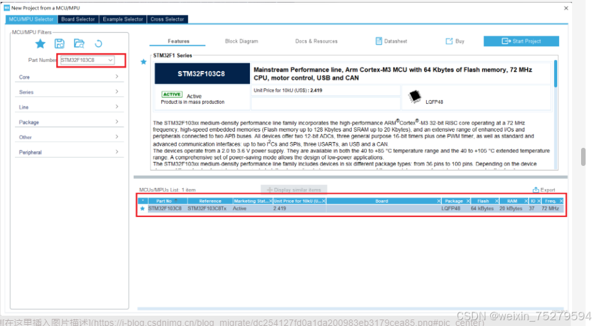This screenshot has width=594, height=326.
Task: Remove the Freq. column
Action: point(562,201)
